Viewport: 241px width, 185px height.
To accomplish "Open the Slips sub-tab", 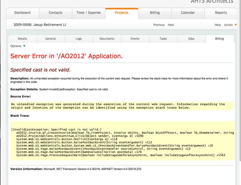I will point(191,39).
